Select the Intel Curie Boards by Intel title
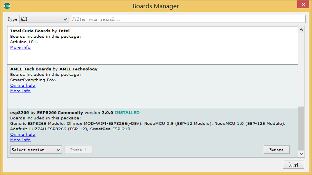 click(x=40, y=31)
